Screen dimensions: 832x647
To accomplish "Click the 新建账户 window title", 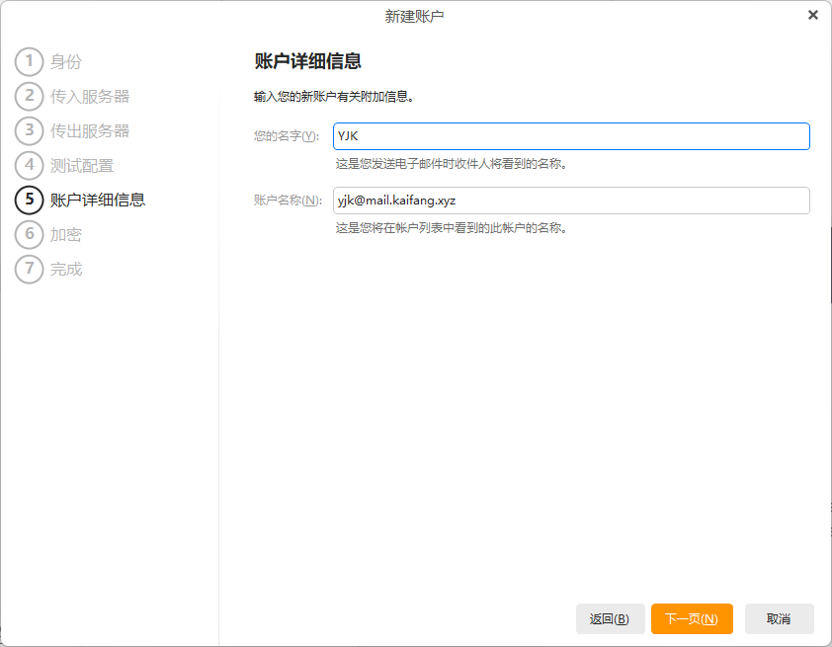I will (x=414, y=17).
